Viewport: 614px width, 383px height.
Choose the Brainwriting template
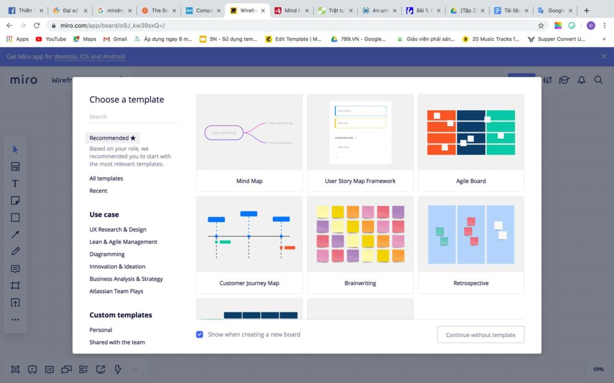click(360, 245)
